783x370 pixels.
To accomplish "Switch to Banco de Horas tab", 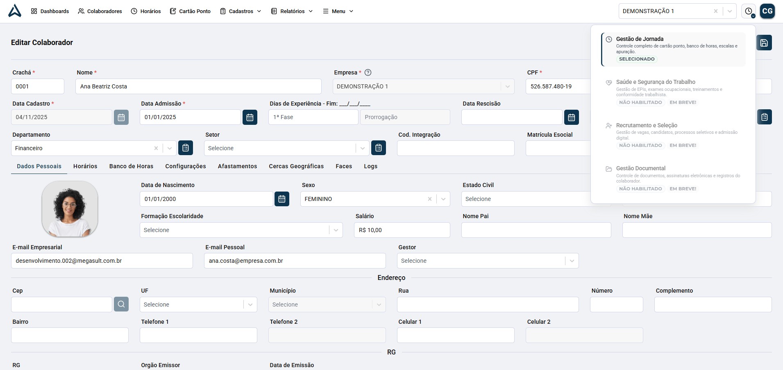I will pyautogui.click(x=131, y=166).
